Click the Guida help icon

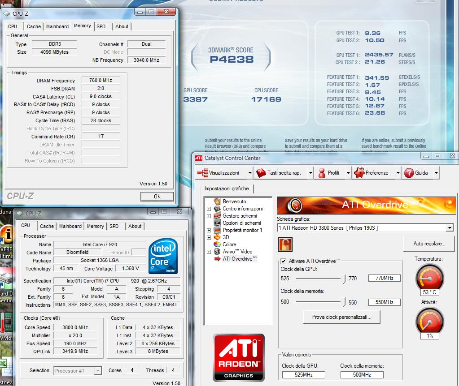coord(409,173)
